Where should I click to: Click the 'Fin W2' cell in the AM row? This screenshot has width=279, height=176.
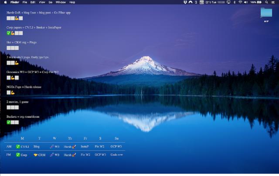pyautogui.click(x=99, y=146)
